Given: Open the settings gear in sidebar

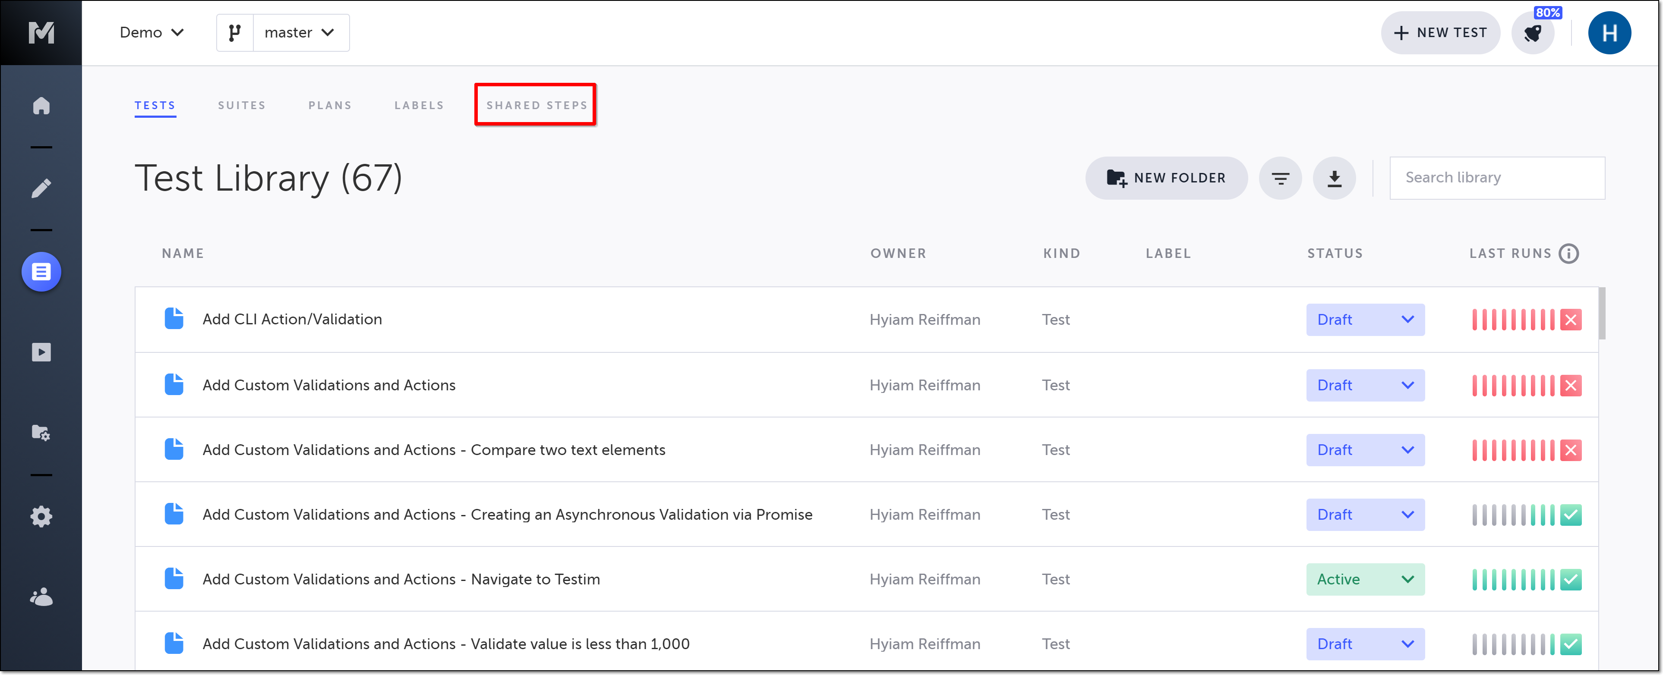Looking at the screenshot, I should (41, 516).
